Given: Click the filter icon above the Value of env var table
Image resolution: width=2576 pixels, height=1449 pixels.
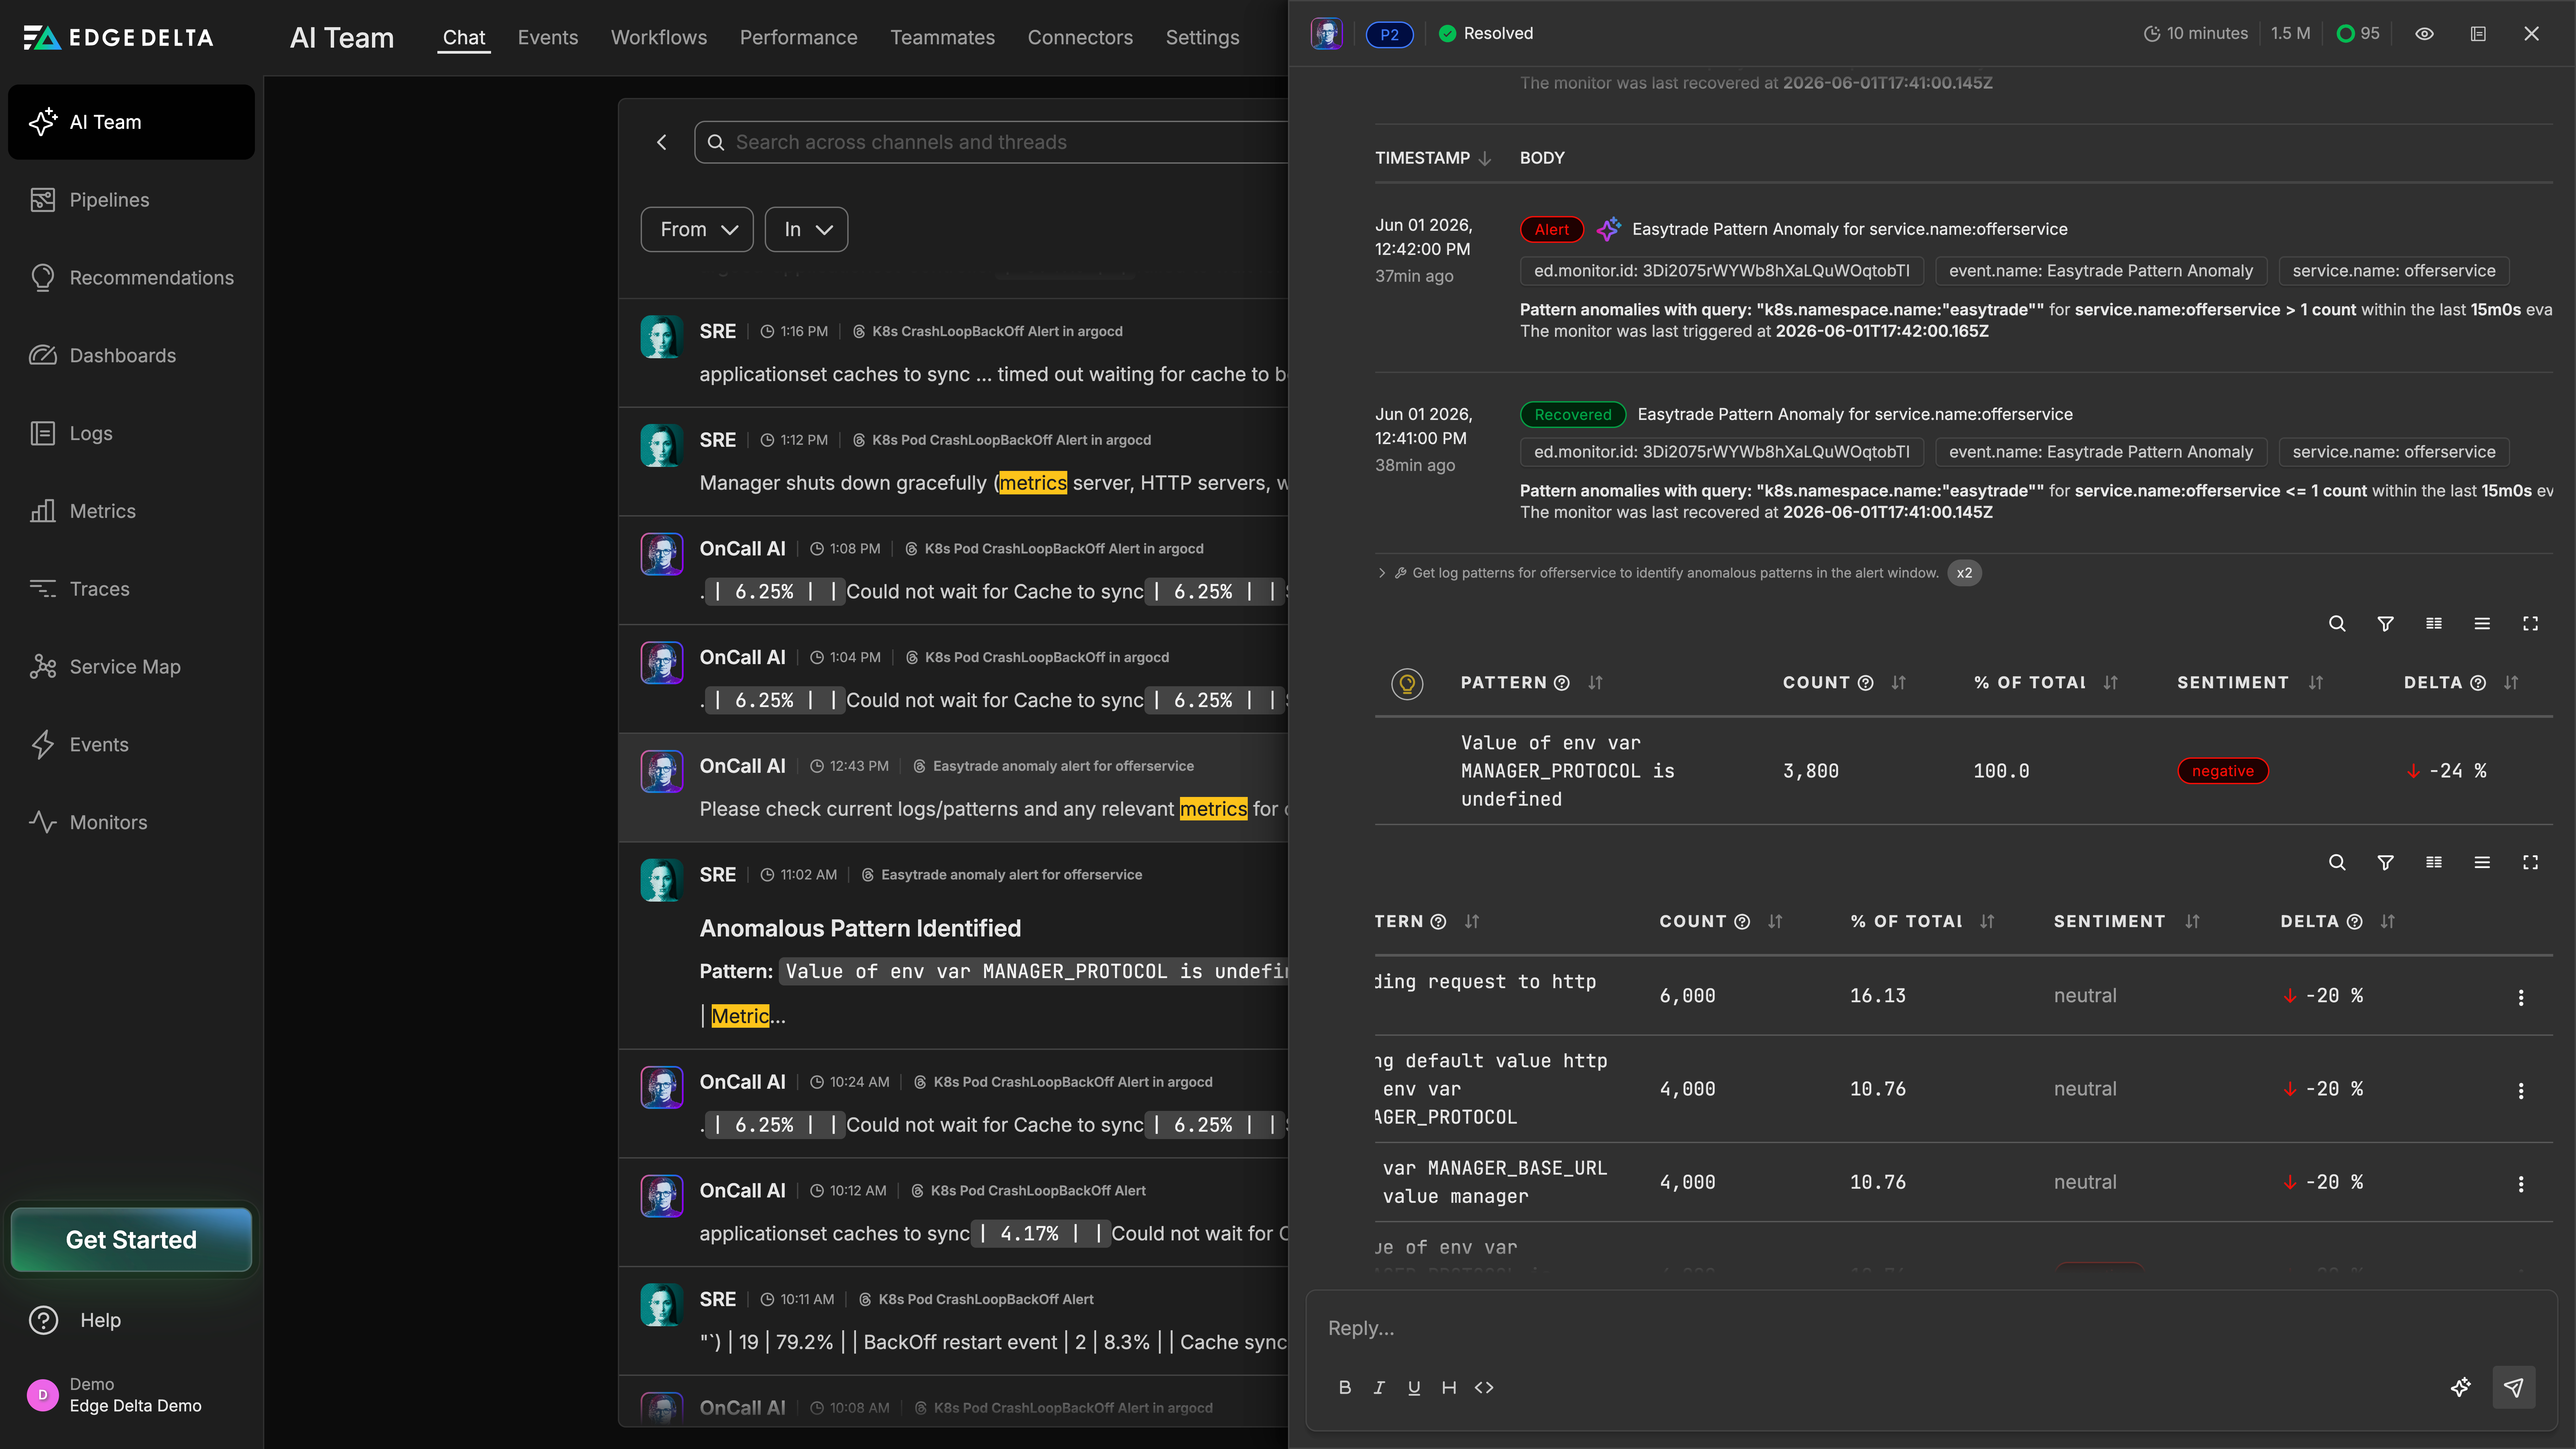Looking at the screenshot, I should click(2385, 624).
